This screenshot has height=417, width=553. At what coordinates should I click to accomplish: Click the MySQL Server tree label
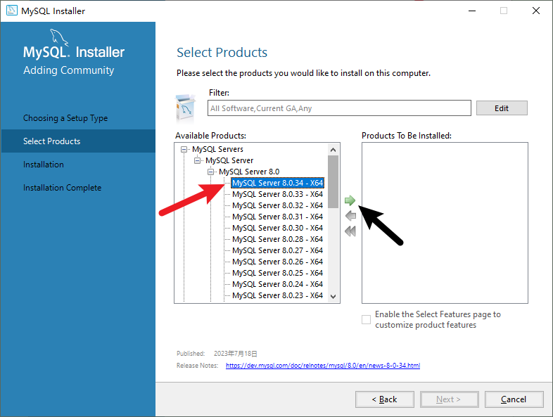(x=229, y=161)
